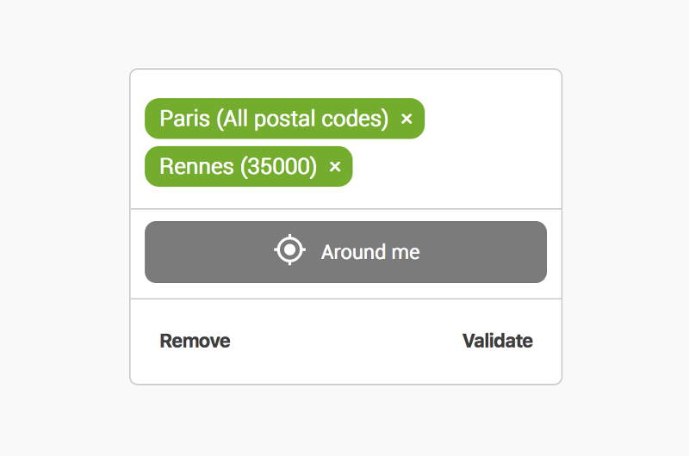
Task: Select the Rennes (35000) tag
Action: point(238,167)
